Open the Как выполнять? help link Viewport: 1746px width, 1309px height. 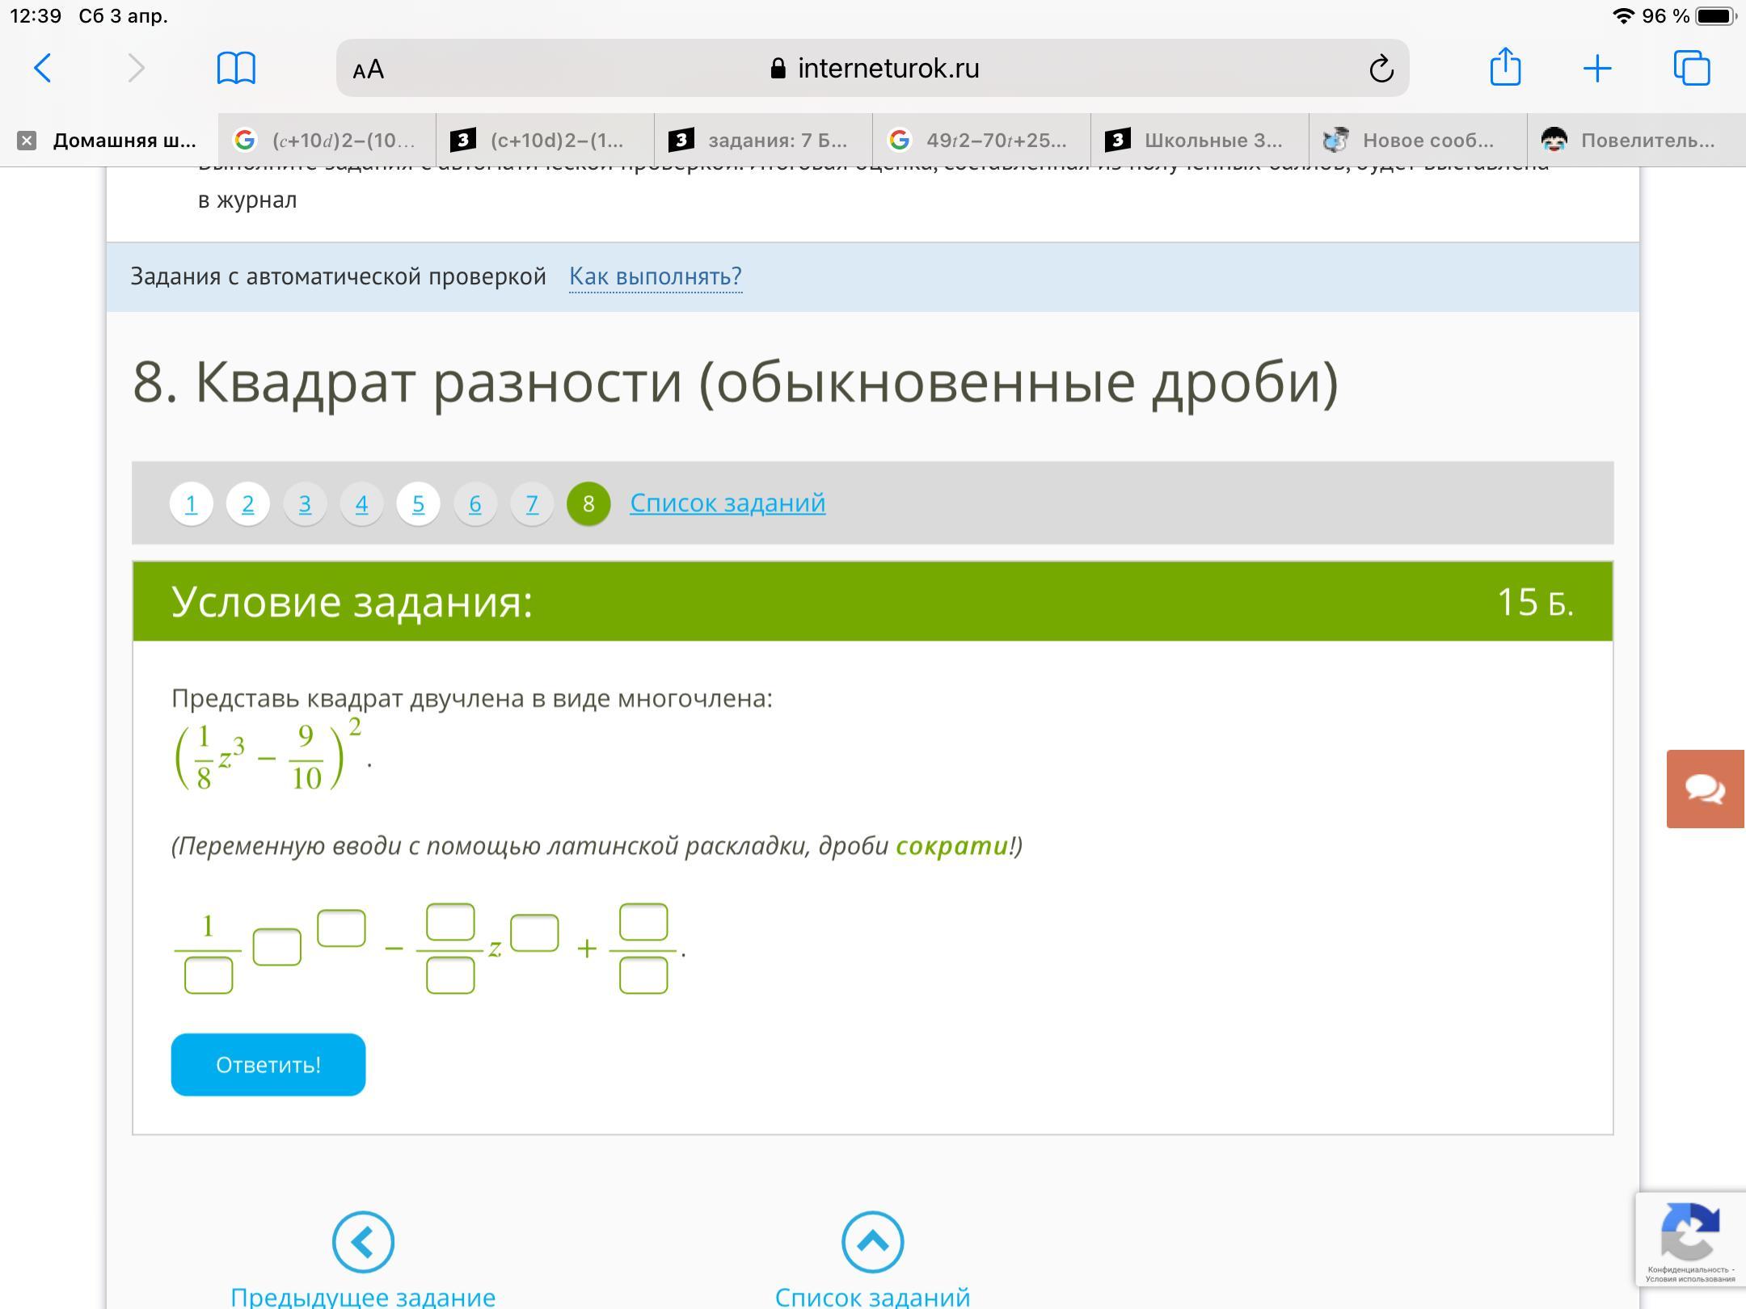(655, 276)
